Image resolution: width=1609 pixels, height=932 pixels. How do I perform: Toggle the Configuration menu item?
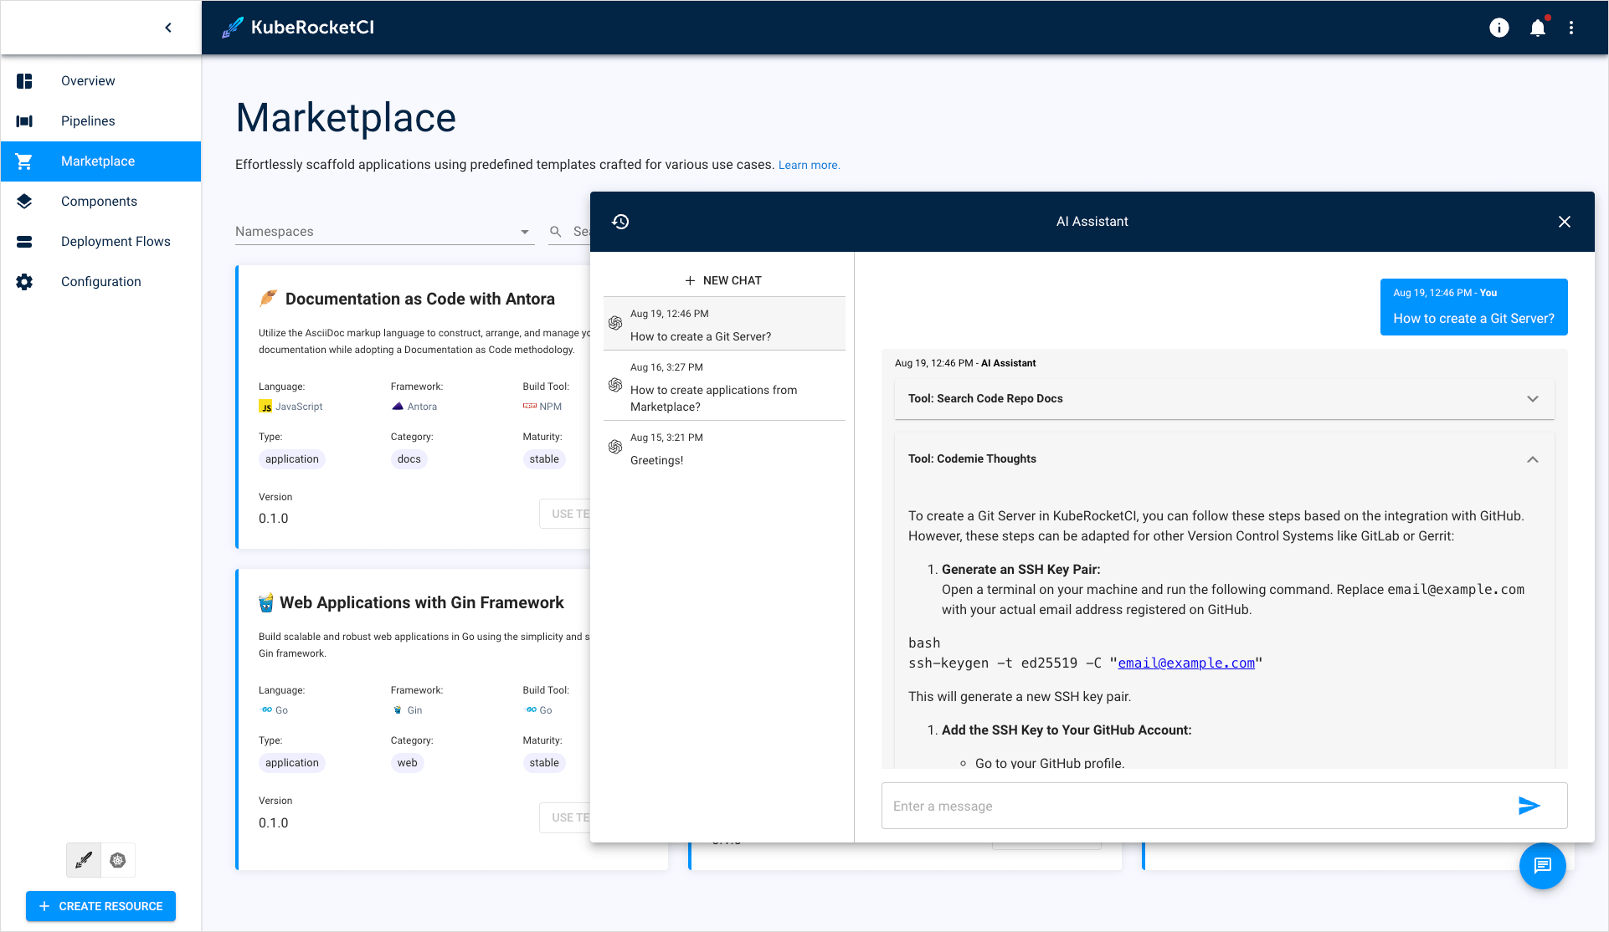click(101, 282)
